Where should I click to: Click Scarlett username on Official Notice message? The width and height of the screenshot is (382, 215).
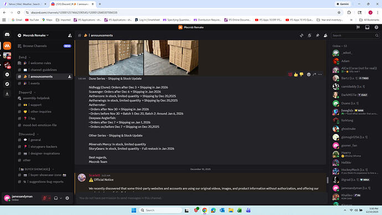point(94,175)
